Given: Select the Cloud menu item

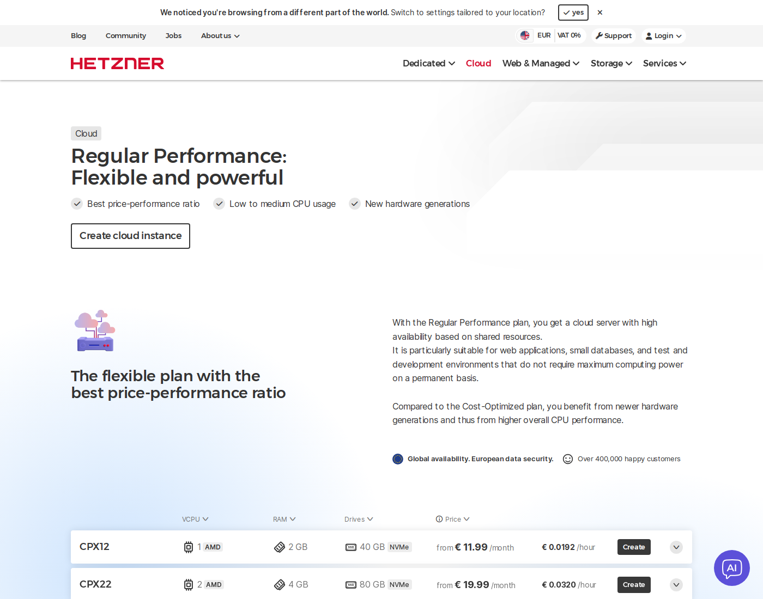Looking at the screenshot, I should click(x=479, y=64).
